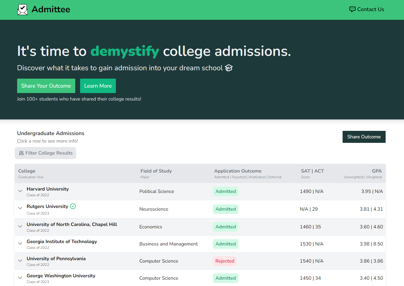Click the Admittee brand name

click(x=51, y=9)
